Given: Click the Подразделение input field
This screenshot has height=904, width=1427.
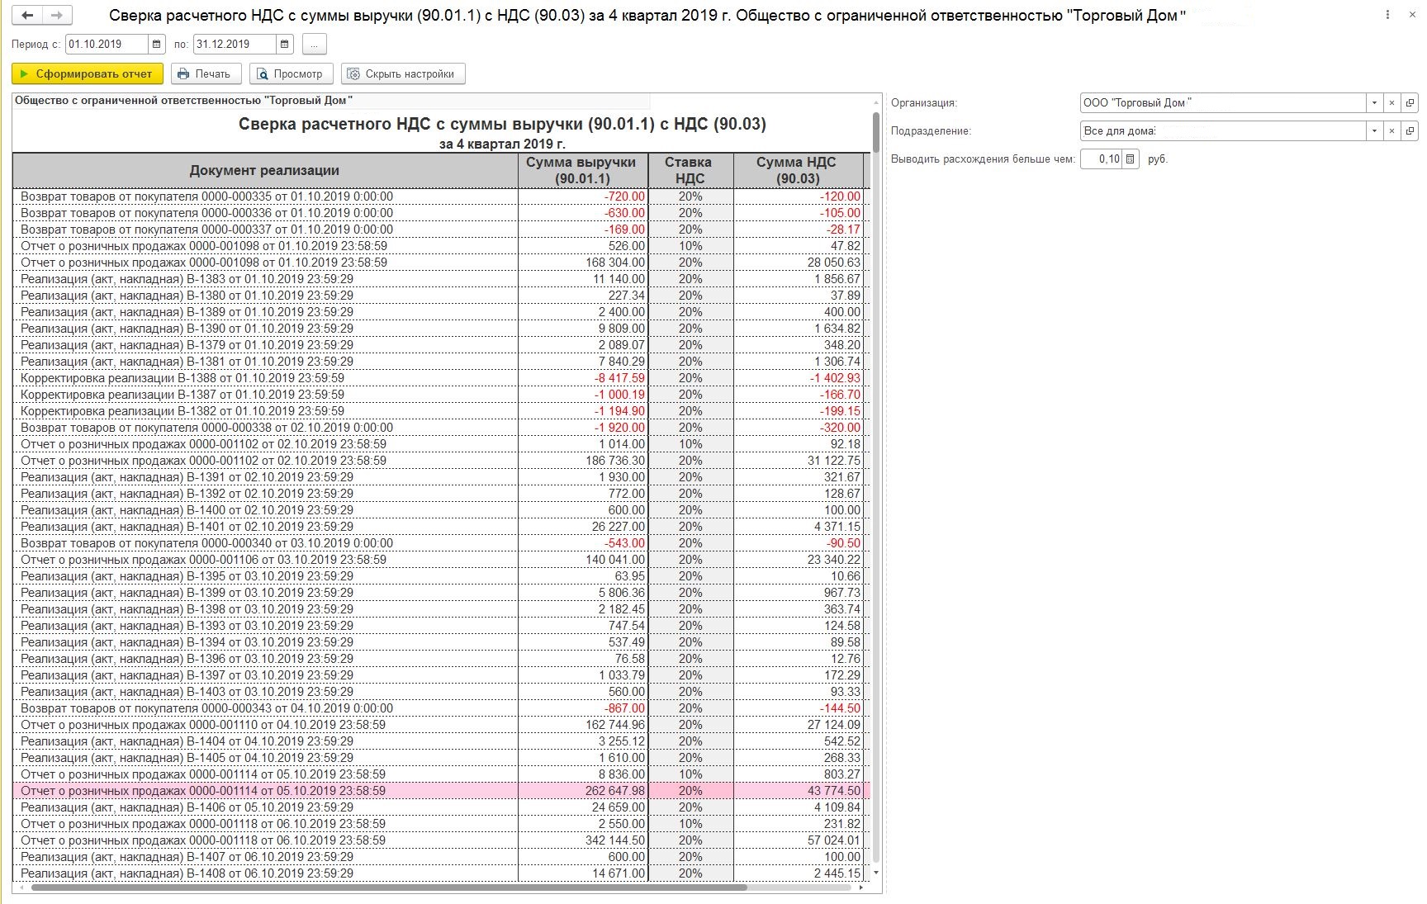Looking at the screenshot, I should [x=1222, y=130].
